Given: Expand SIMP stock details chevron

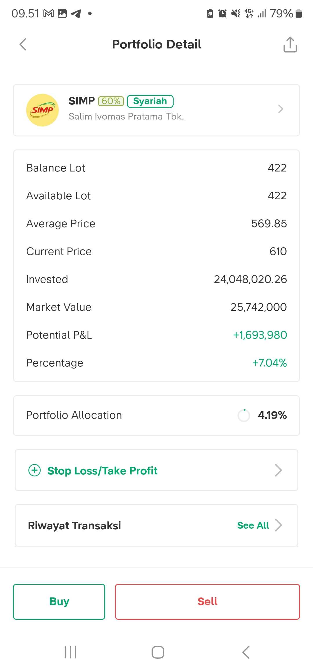Looking at the screenshot, I should click(280, 109).
